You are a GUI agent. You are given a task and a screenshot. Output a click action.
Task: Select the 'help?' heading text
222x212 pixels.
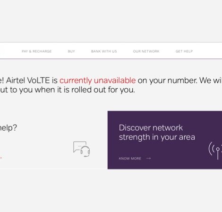(9, 127)
